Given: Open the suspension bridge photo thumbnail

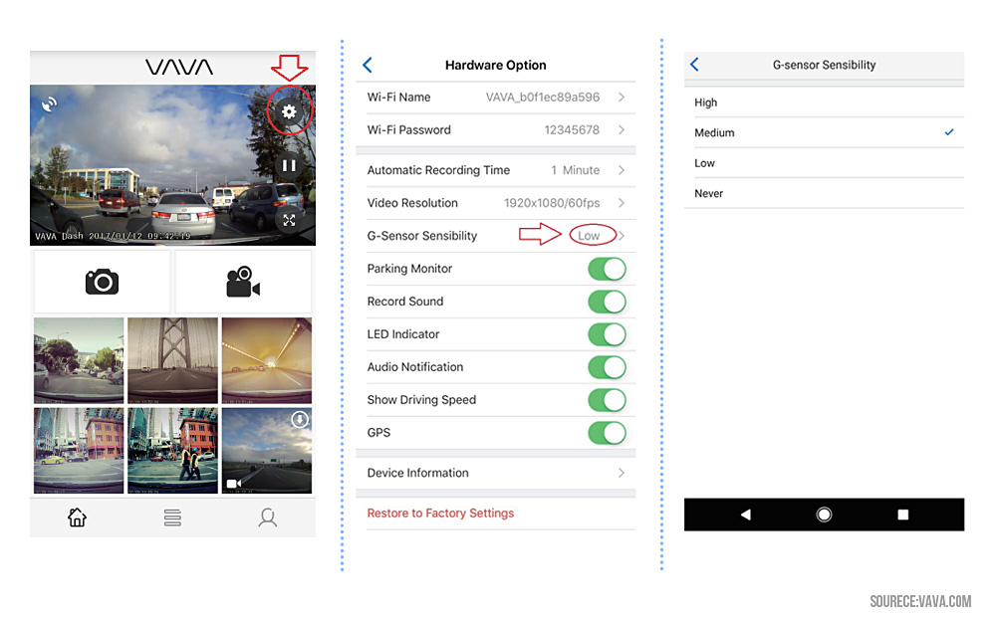Looking at the screenshot, I should 172,360.
